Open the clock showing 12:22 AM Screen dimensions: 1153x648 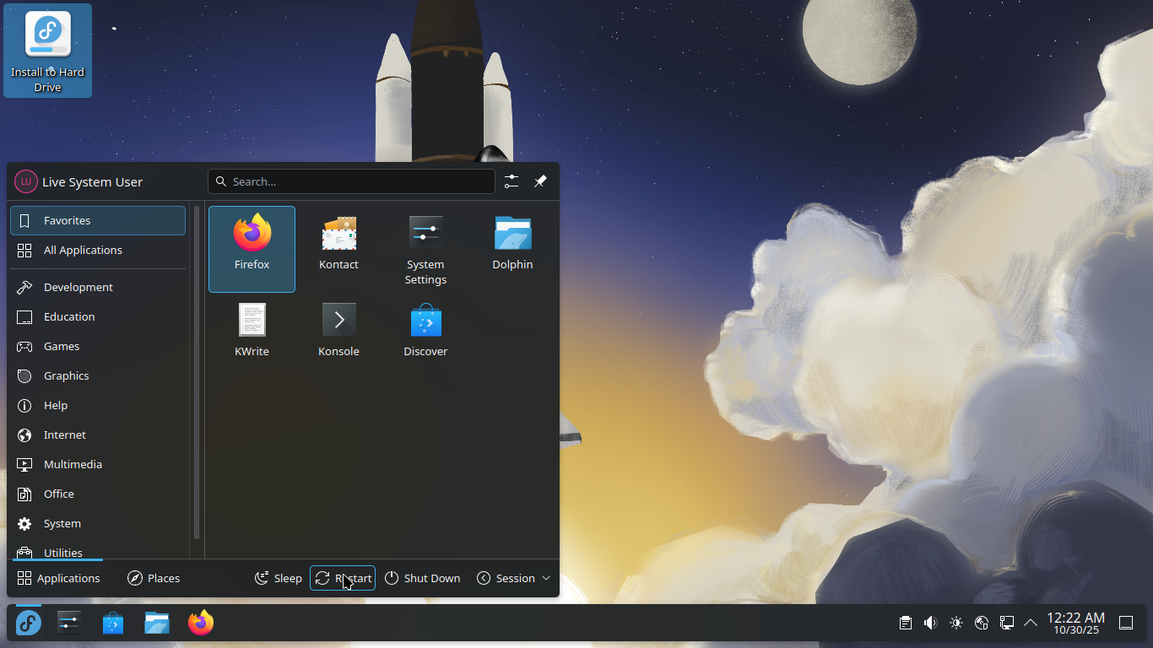pyautogui.click(x=1075, y=624)
